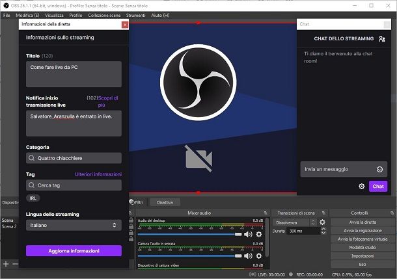
Task: Toggle Modalità studio
Action: [363, 248]
